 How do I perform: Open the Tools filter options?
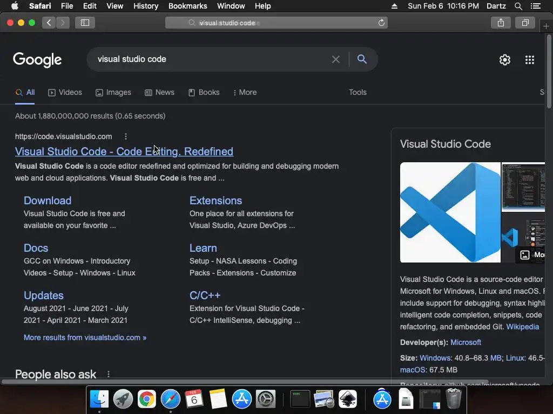point(358,92)
